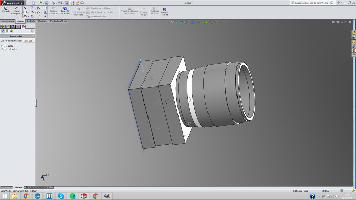Click Matriz lineal de croquis button
The image size is (356, 200).
pyautogui.click(x=100, y=12)
